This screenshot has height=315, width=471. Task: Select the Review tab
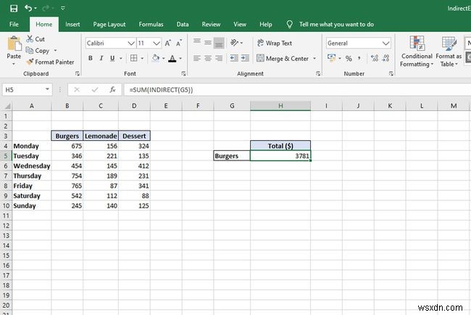211,25
